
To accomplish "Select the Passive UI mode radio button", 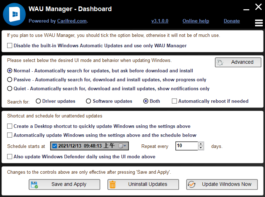I will [10, 80].
